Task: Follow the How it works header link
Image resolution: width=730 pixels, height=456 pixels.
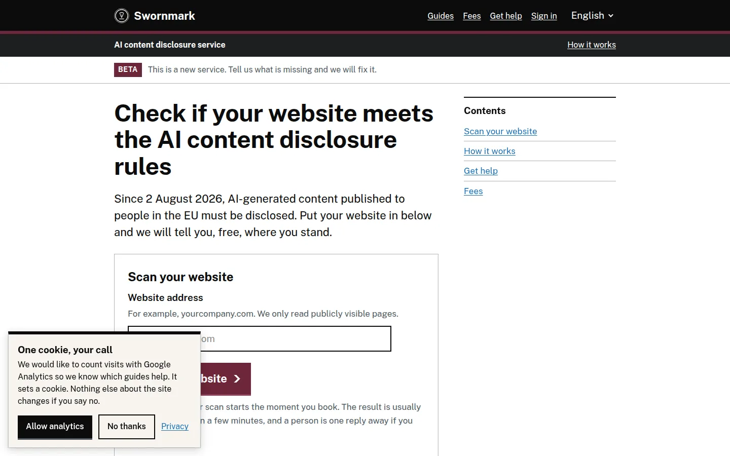Action: [592, 45]
